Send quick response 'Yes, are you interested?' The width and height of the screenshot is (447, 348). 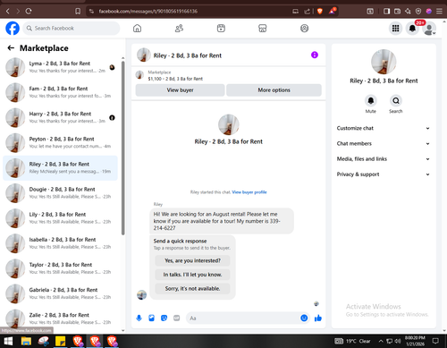tap(192, 260)
